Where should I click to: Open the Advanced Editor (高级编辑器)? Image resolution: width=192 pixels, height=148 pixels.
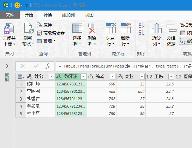(x=50, y=33)
